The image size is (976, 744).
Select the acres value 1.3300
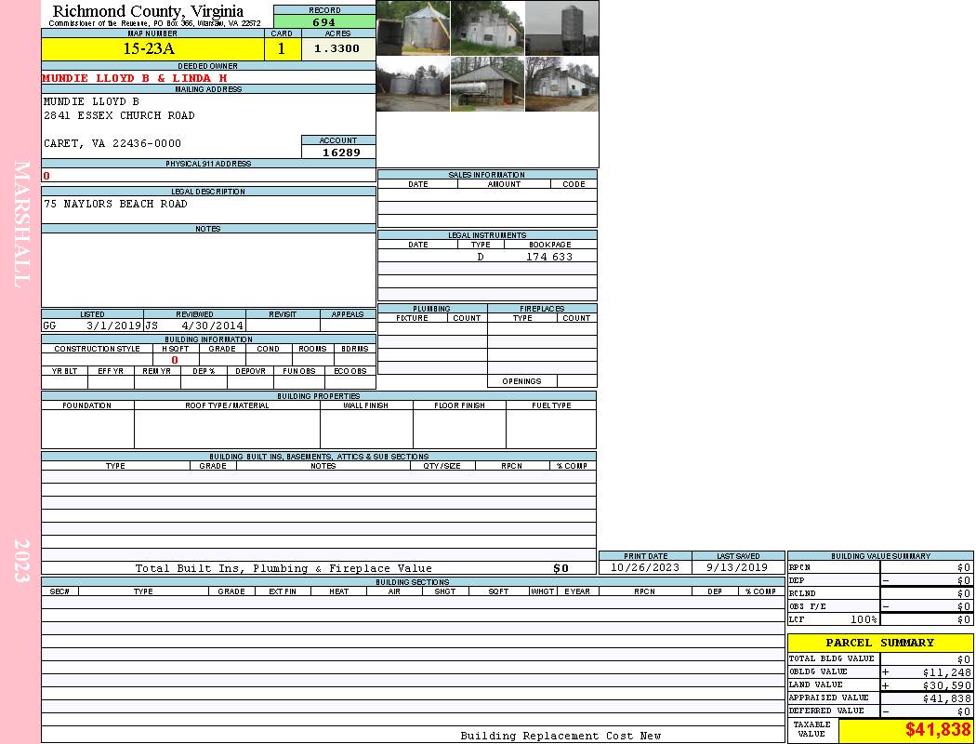pos(338,48)
